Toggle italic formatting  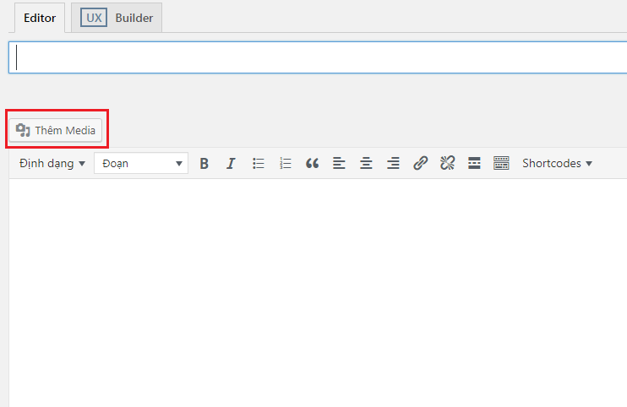point(231,163)
